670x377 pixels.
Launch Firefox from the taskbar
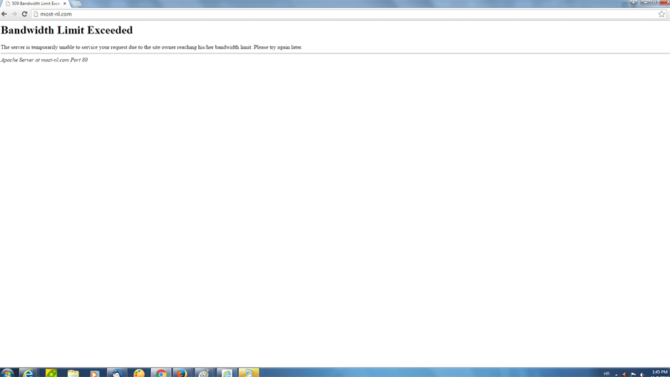pyautogui.click(x=182, y=373)
